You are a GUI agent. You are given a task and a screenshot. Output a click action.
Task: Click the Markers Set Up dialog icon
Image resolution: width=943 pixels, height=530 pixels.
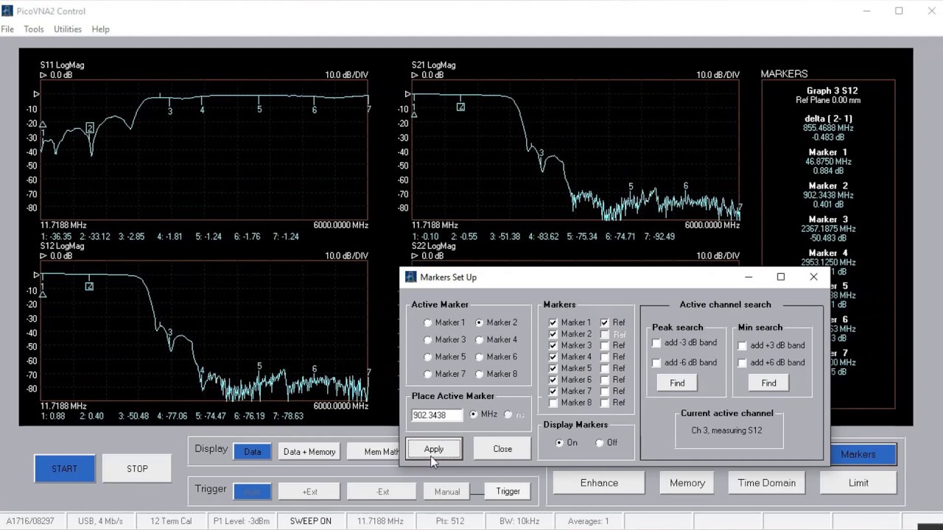click(411, 277)
